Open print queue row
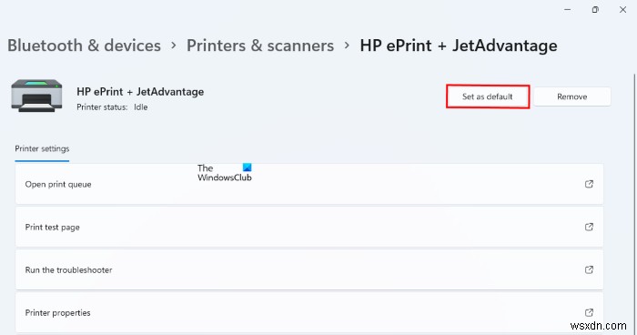Viewport: 637px width, 335px height. (309, 184)
